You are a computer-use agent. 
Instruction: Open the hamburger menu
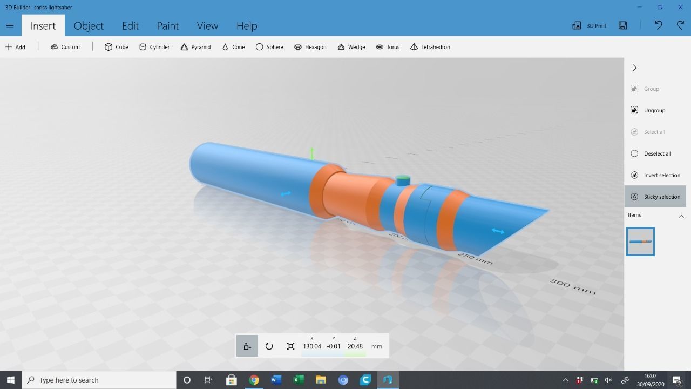click(10, 25)
